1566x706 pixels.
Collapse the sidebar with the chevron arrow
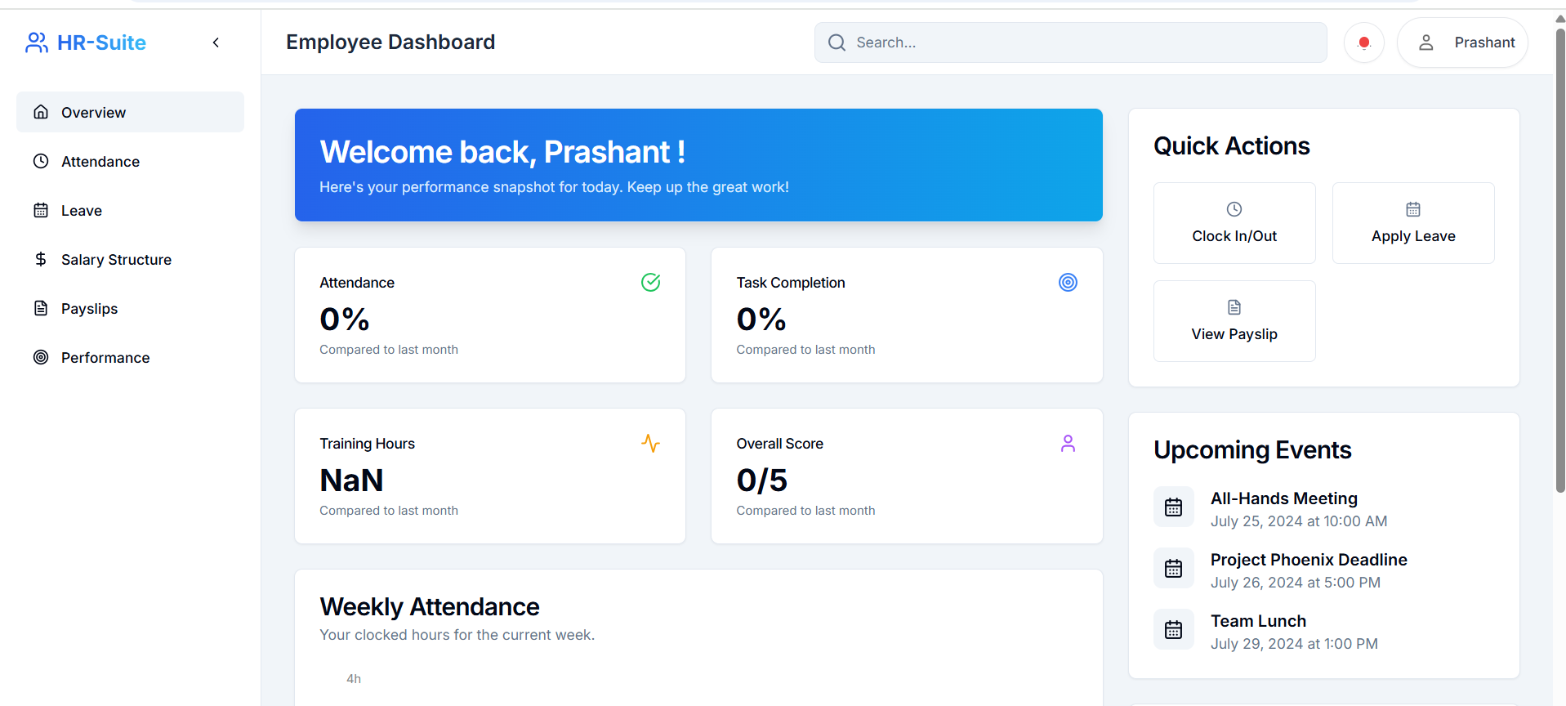[x=216, y=42]
